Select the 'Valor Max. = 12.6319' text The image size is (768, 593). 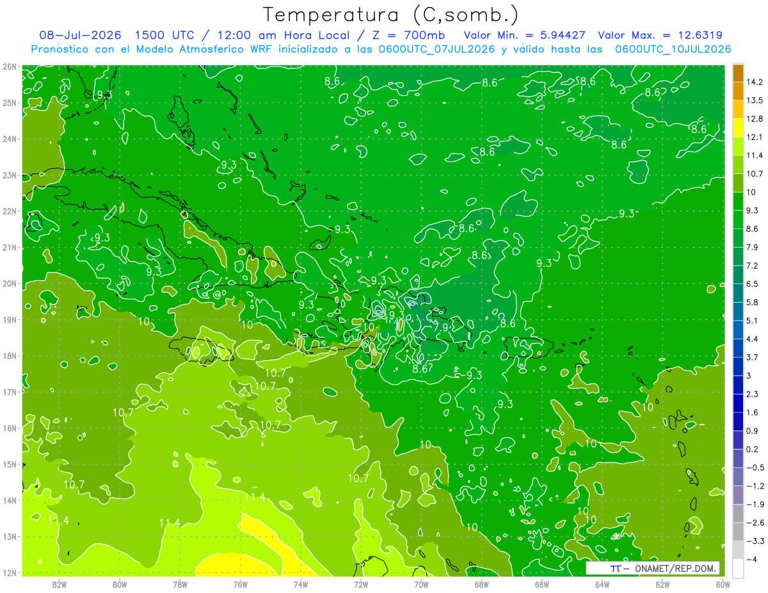[x=660, y=35]
